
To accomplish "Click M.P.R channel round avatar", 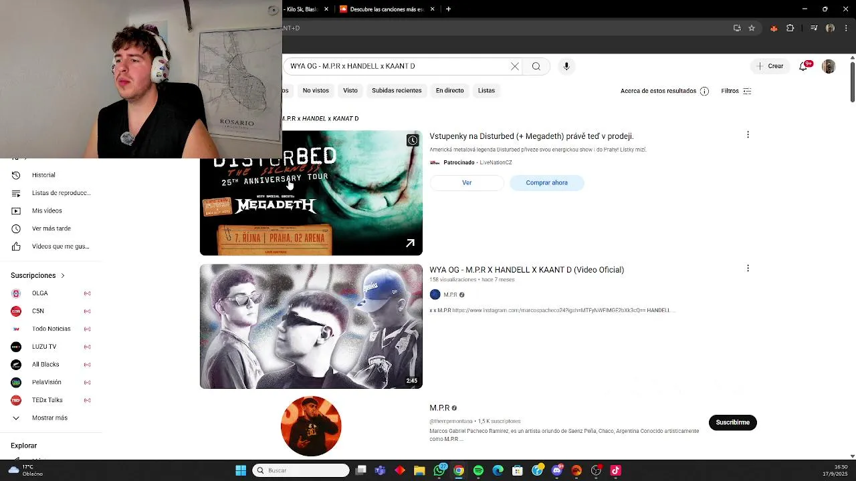I will pos(311,426).
